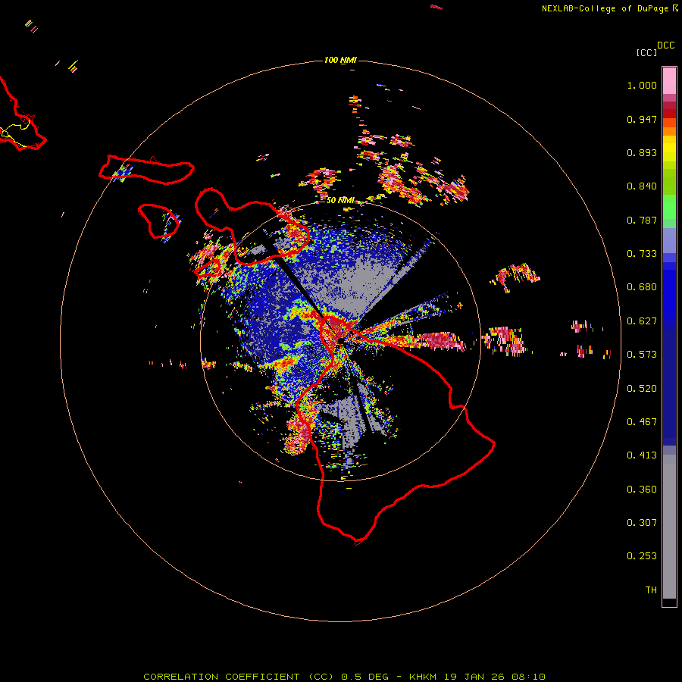Viewport: 682px width, 682px height.
Task: Click the DCC legend title
Action: click(665, 45)
